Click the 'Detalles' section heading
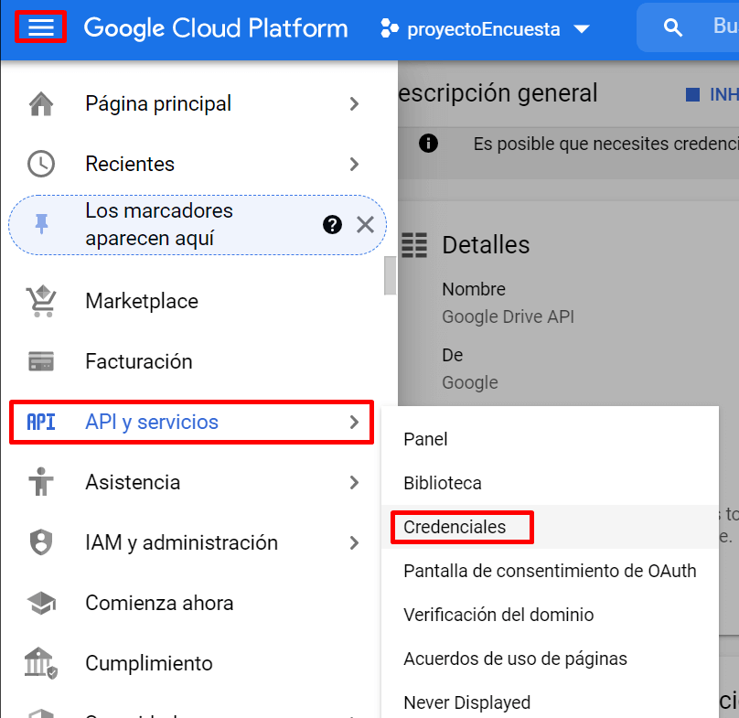The width and height of the screenshot is (739, 718). (486, 245)
